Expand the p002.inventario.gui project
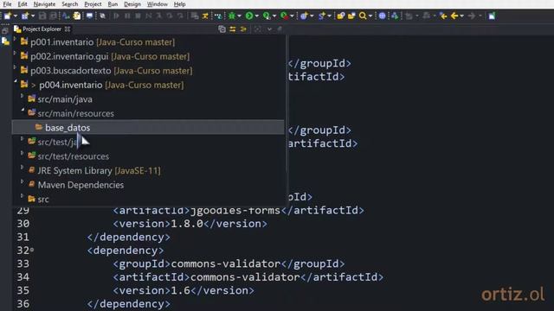Image resolution: width=554 pixels, height=311 pixels. tap(15, 54)
